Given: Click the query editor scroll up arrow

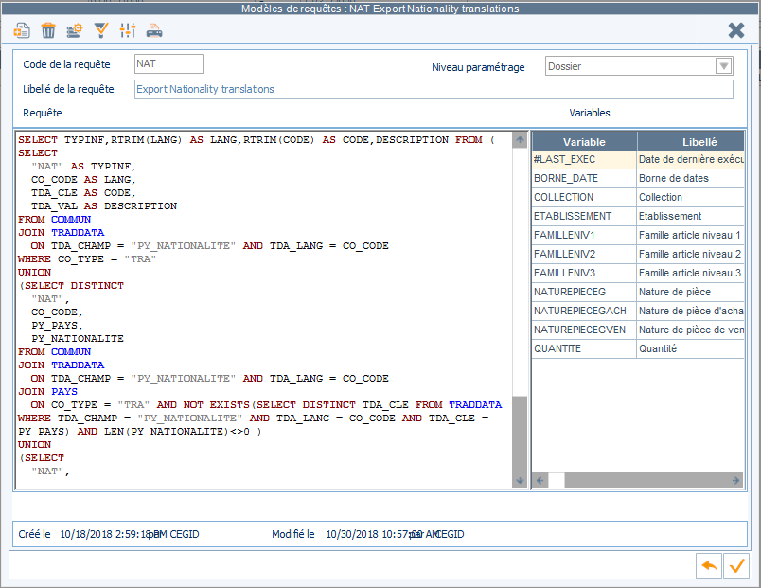Looking at the screenshot, I should [520, 140].
